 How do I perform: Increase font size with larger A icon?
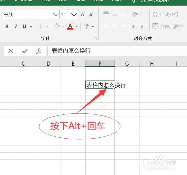83,14
